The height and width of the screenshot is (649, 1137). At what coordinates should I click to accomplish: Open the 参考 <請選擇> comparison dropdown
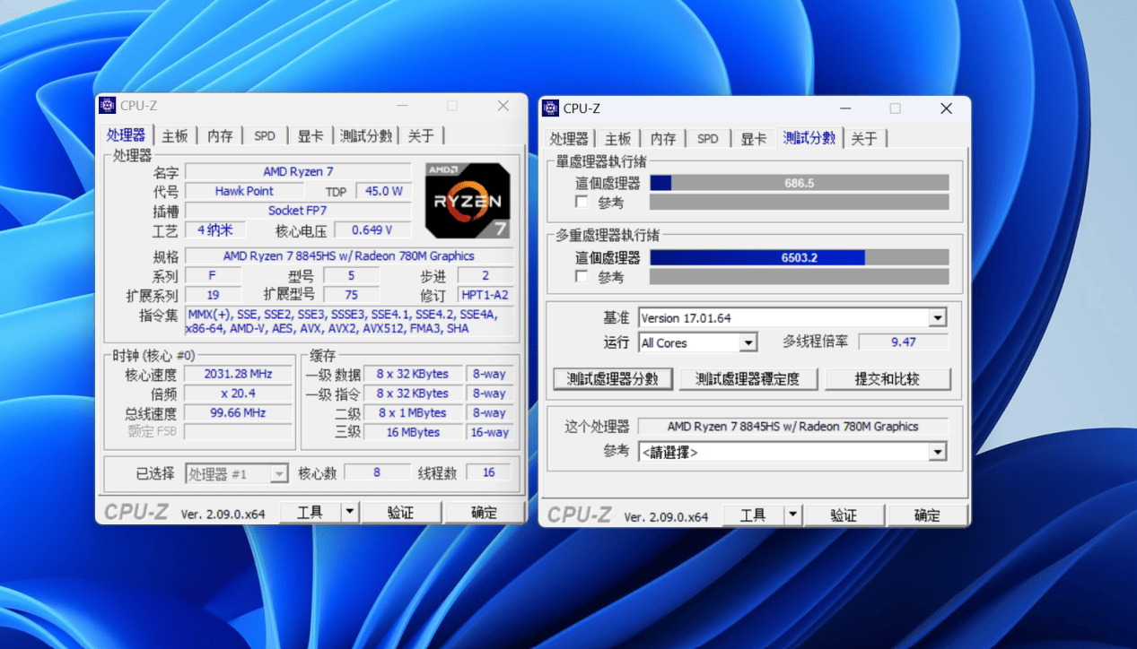937,452
